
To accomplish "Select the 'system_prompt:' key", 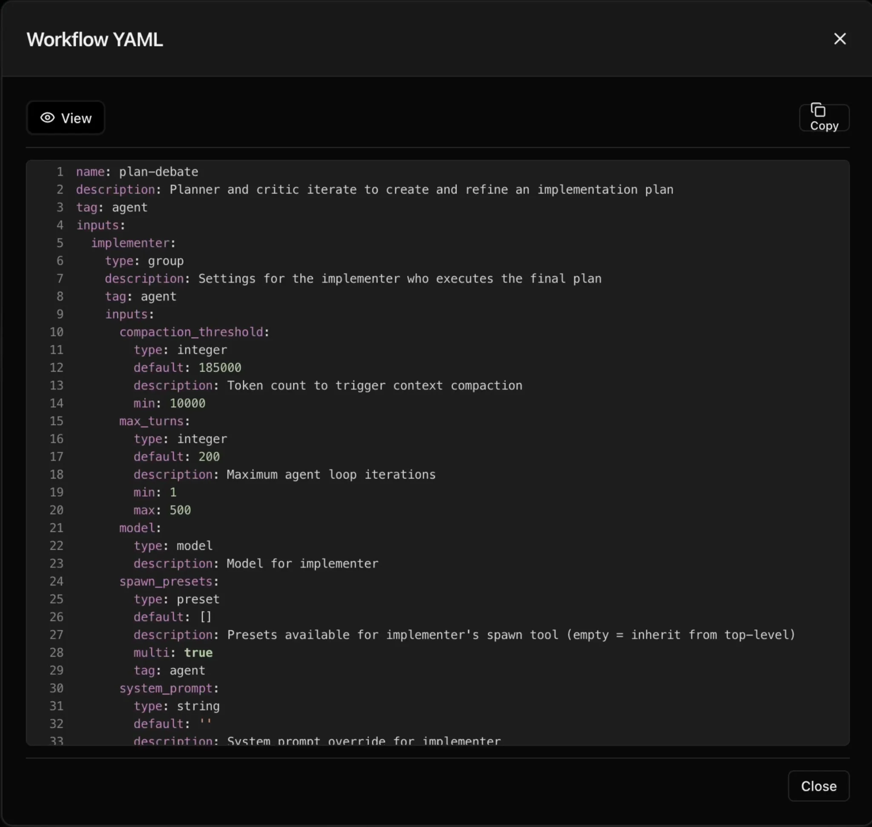I will point(169,688).
